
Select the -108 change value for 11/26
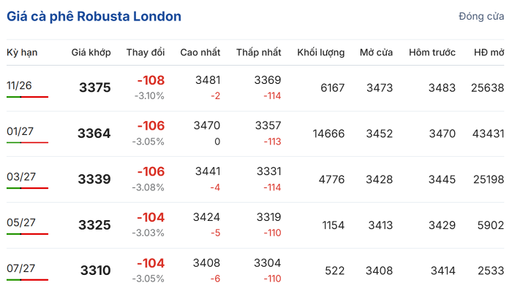tap(151, 80)
